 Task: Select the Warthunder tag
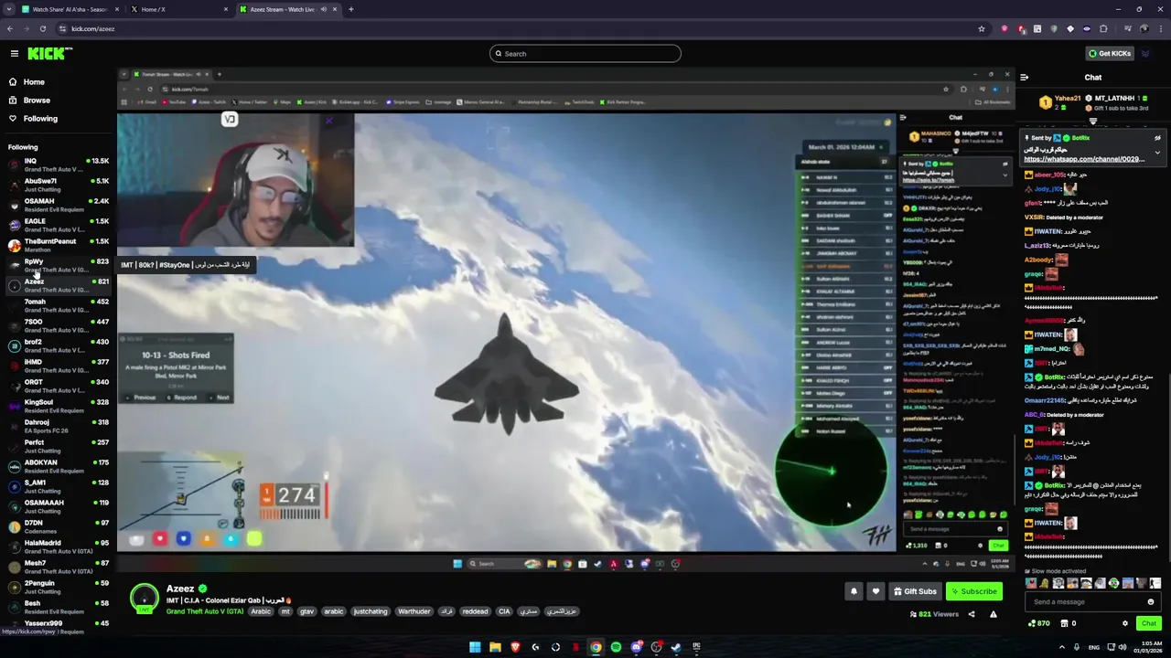coord(414,611)
